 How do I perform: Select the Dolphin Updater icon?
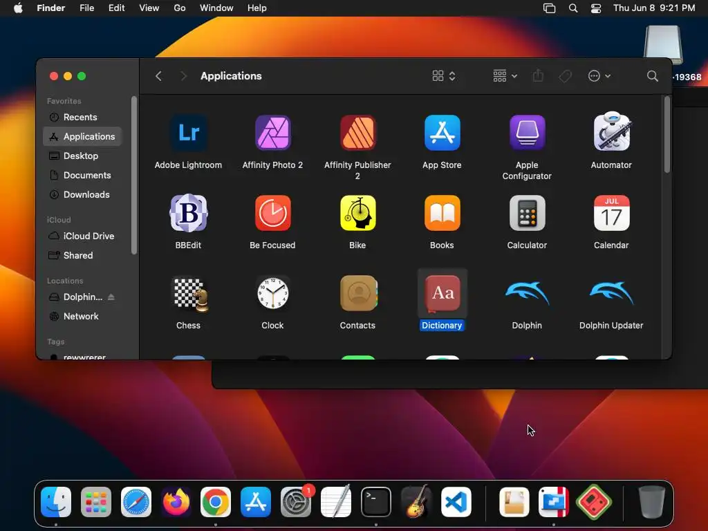tap(611, 292)
